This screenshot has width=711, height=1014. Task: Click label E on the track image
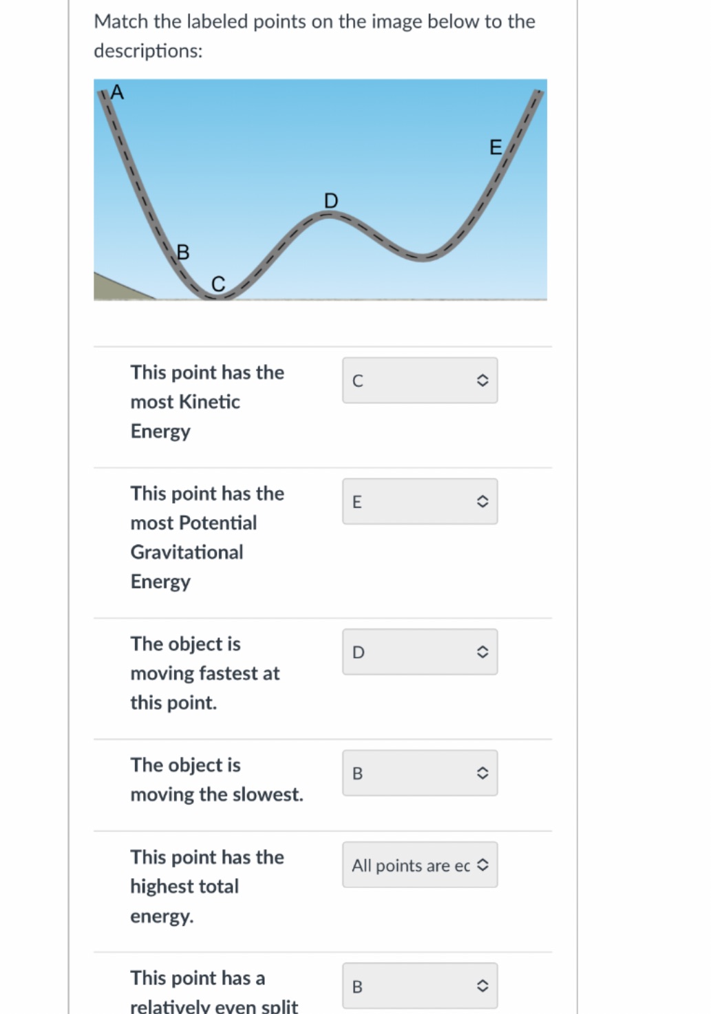[494, 147]
